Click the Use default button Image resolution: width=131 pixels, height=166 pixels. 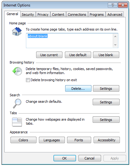[78, 55]
